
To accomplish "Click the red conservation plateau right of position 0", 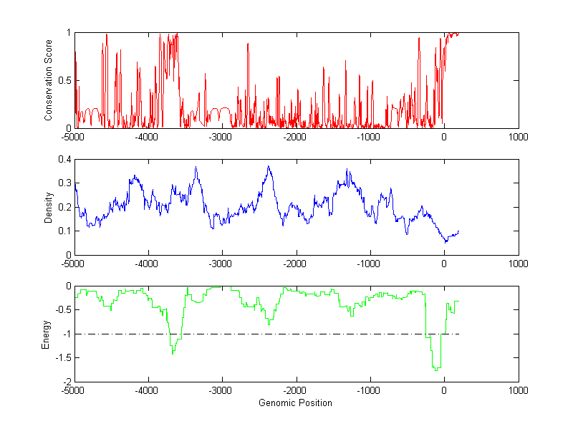I will tap(453, 33).
